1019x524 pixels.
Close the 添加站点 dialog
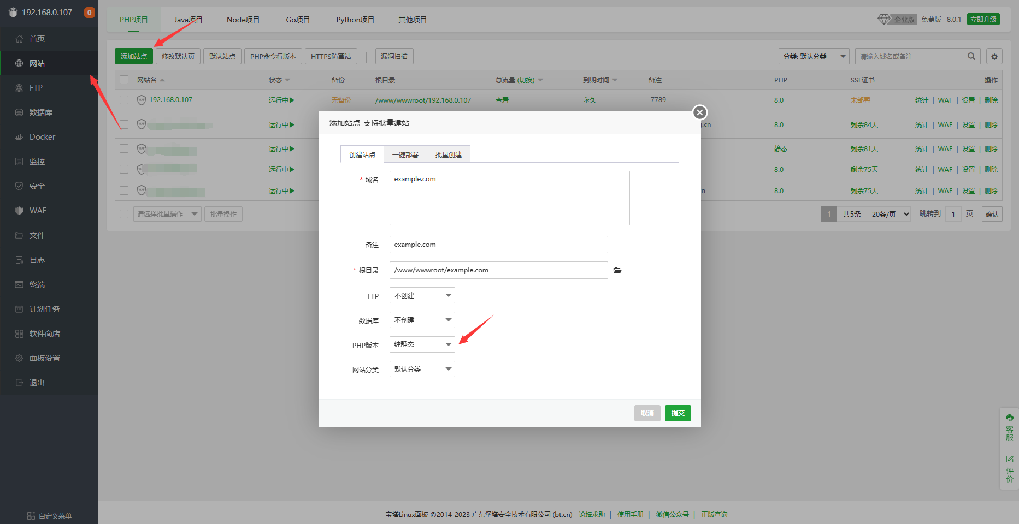point(699,112)
